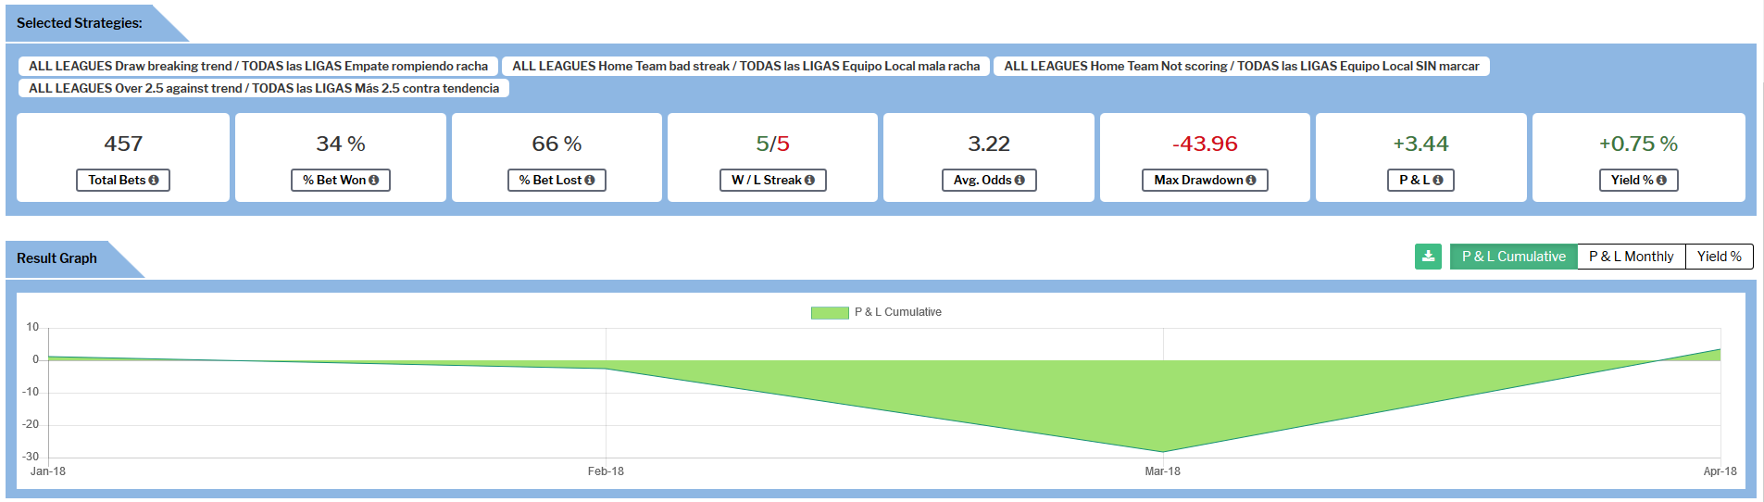
Task: Switch to P & L Cumulative tab
Action: [x=1514, y=257]
